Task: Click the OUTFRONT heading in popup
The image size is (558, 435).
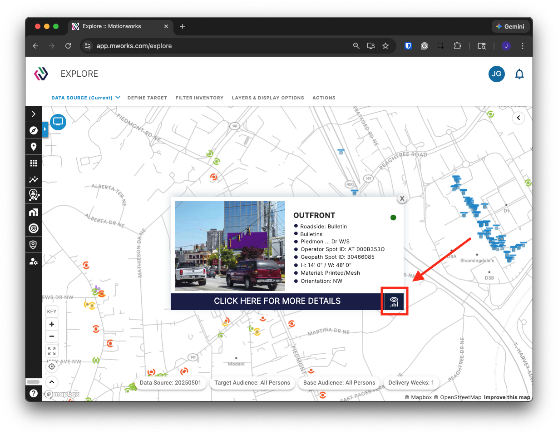Action: pyautogui.click(x=314, y=215)
